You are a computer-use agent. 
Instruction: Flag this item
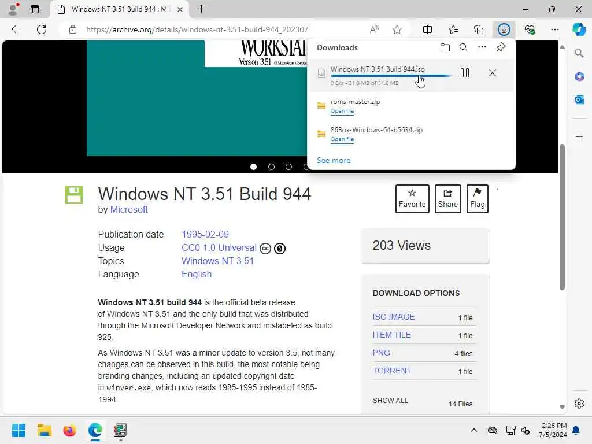point(477,199)
